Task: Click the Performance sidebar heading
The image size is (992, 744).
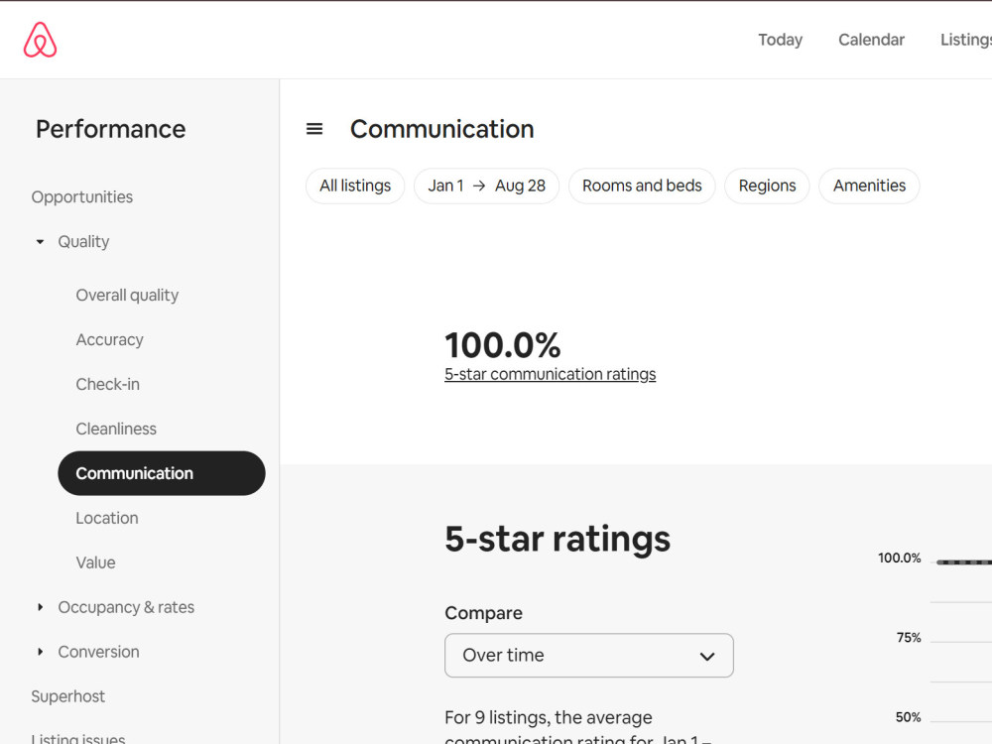Action: [111, 129]
